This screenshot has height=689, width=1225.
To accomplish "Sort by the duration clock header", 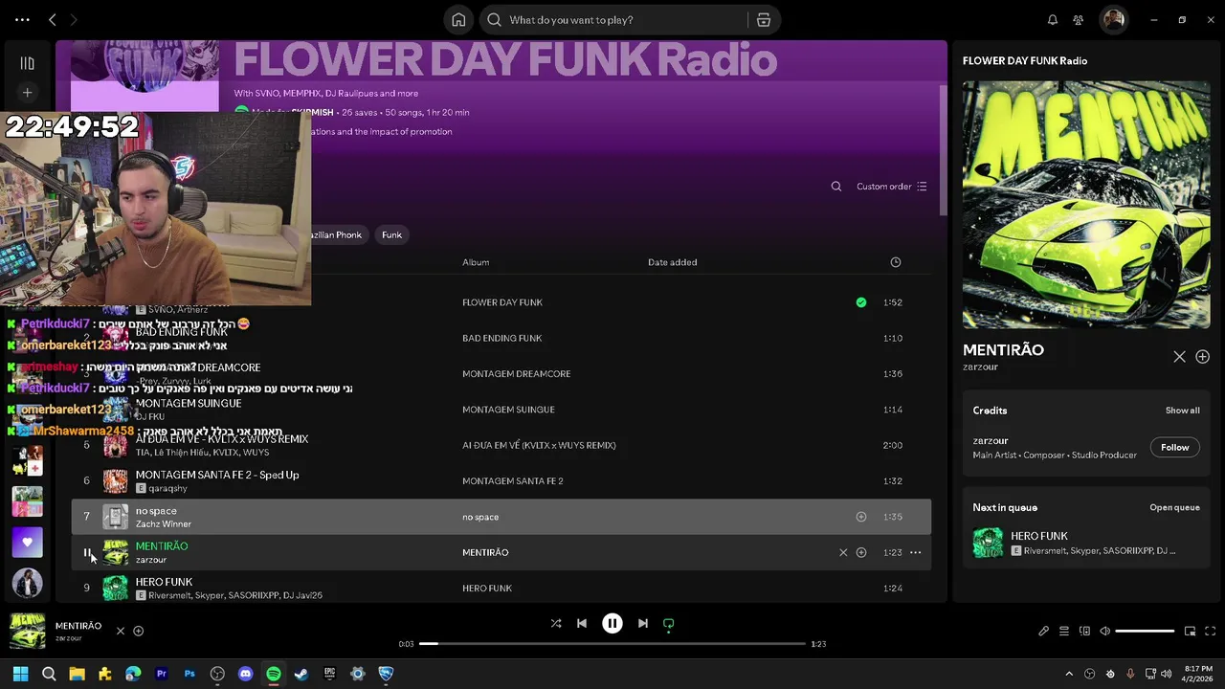I will click(896, 262).
